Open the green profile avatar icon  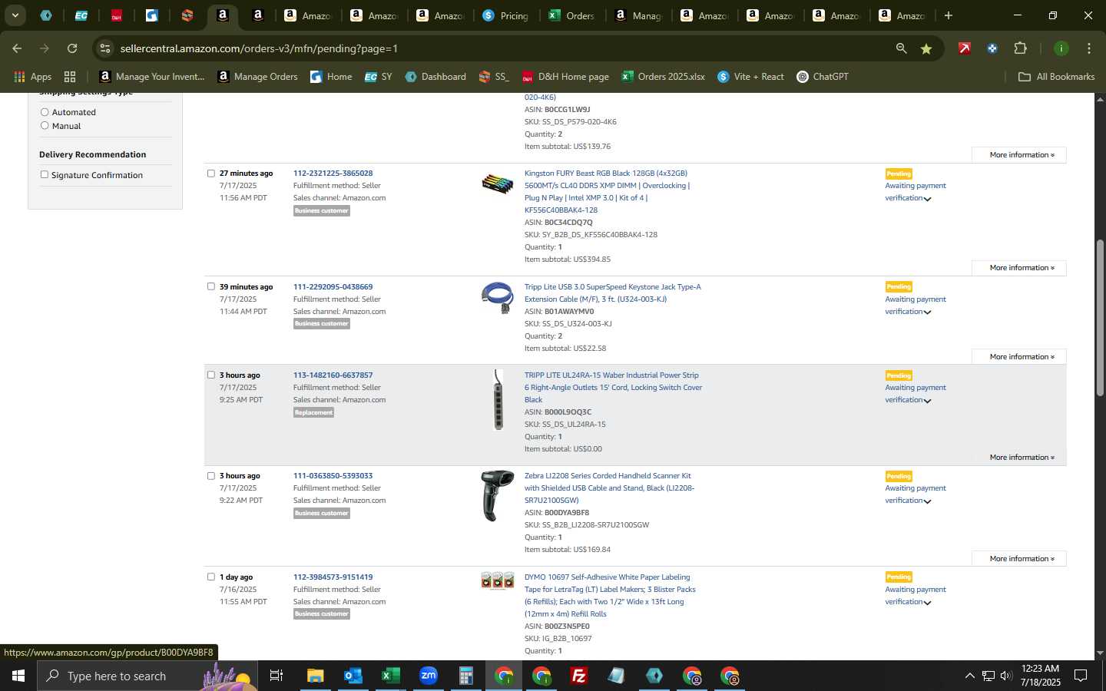(1061, 48)
